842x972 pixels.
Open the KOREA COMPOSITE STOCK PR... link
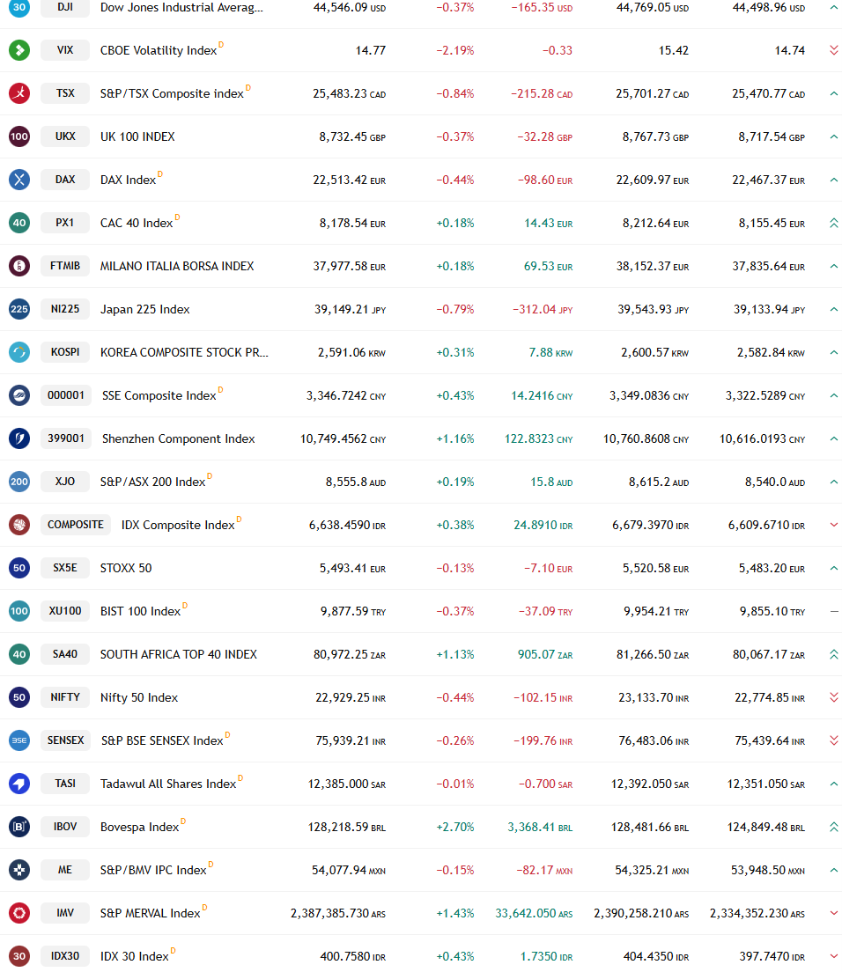[x=184, y=352]
